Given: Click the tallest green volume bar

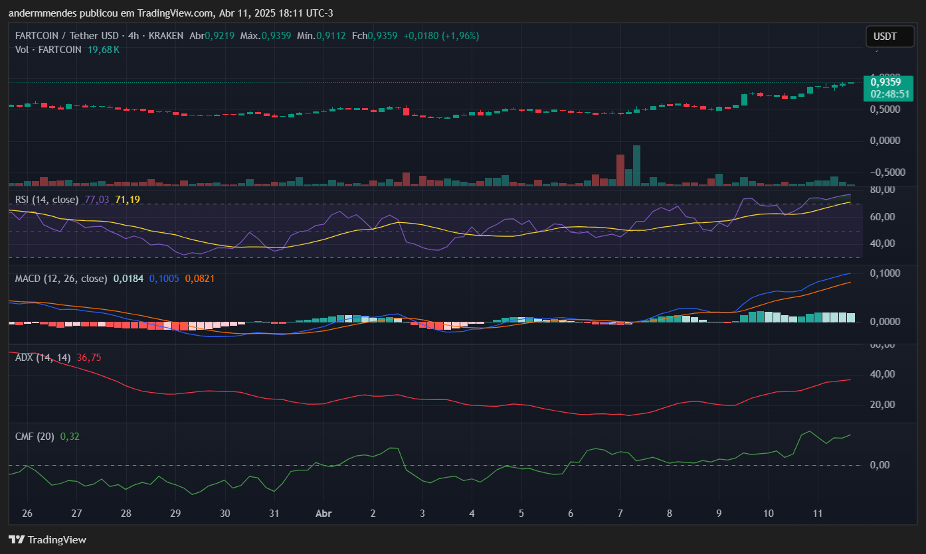Looking at the screenshot, I should [x=636, y=166].
